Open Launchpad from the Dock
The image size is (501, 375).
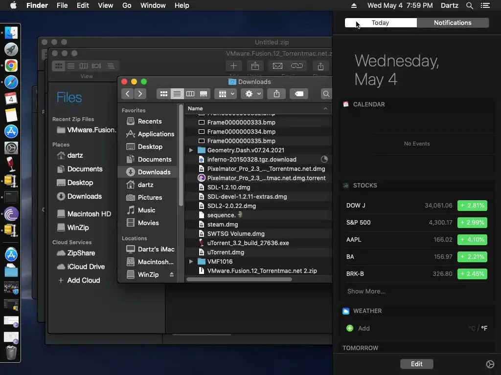[x=11, y=49]
